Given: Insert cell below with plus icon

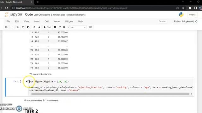Looking at the screenshot, I should click(x=12, y=27).
